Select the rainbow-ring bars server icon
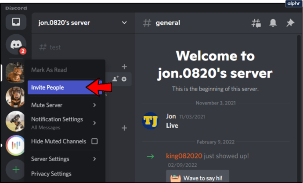 (x=15, y=145)
